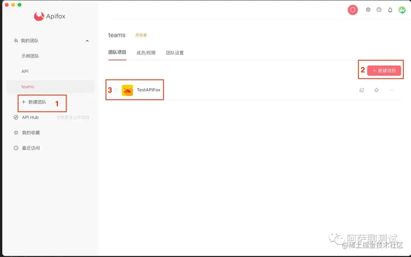
Task: Click the 新建项目 button
Action: coord(384,70)
